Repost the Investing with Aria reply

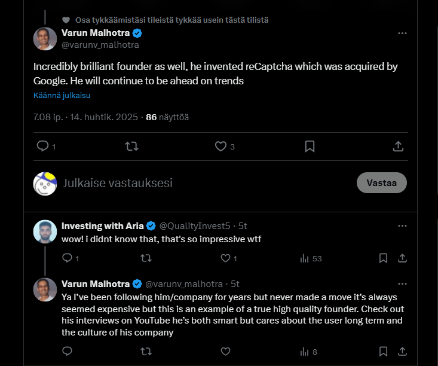(145, 258)
